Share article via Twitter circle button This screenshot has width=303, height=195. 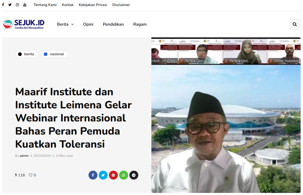(103, 175)
